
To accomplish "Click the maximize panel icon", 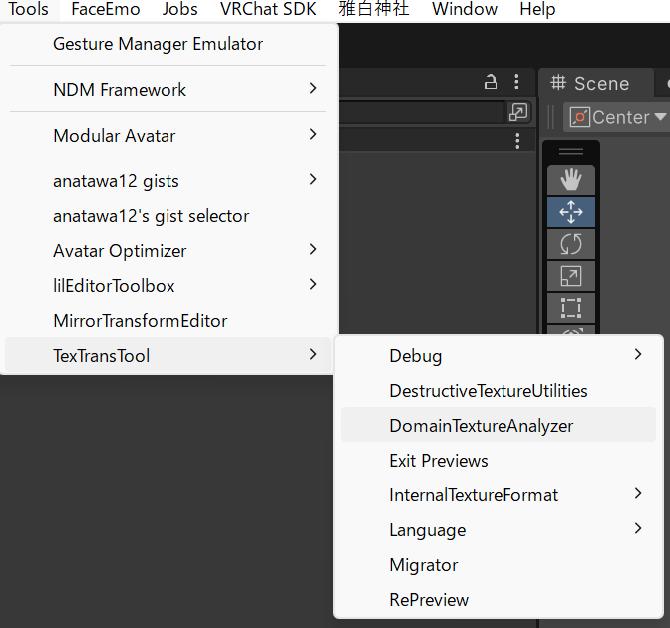I will pyautogui.click(x=518, y=112).
